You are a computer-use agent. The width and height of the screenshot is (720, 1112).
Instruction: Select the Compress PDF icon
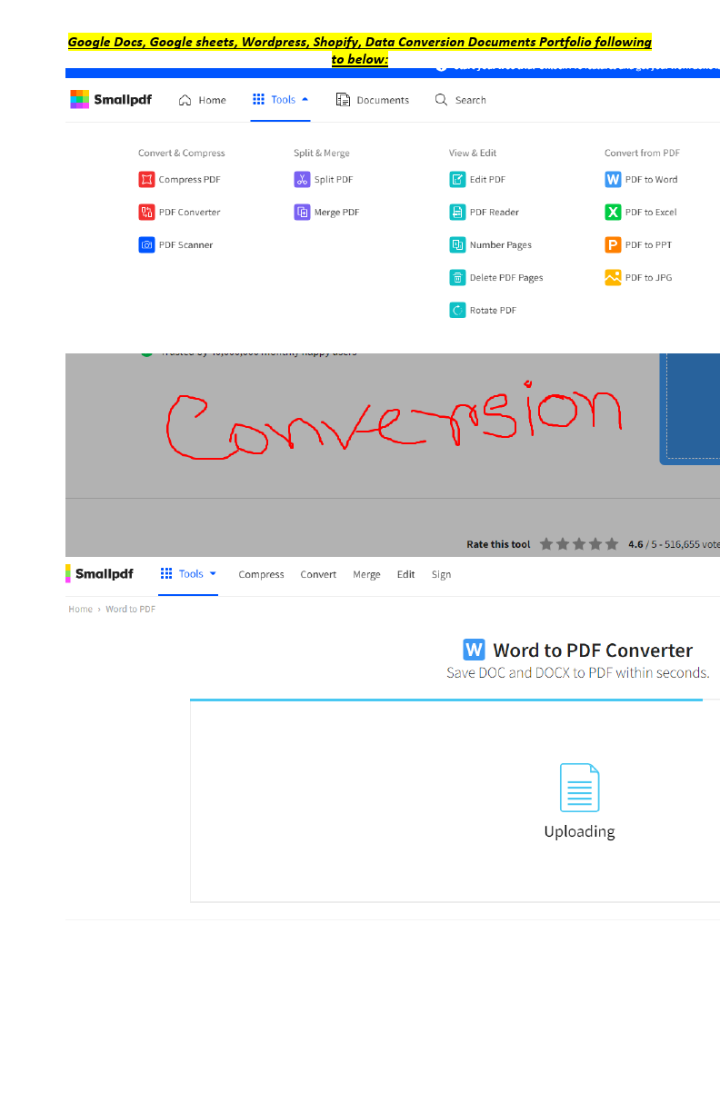[146, 180]
